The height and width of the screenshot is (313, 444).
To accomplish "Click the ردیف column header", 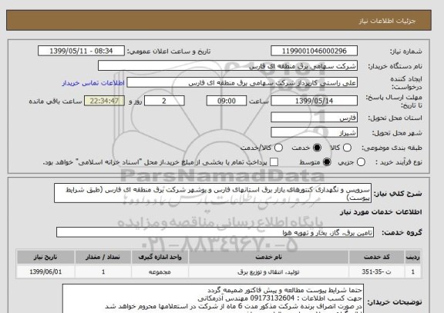I will pos(413,257).
